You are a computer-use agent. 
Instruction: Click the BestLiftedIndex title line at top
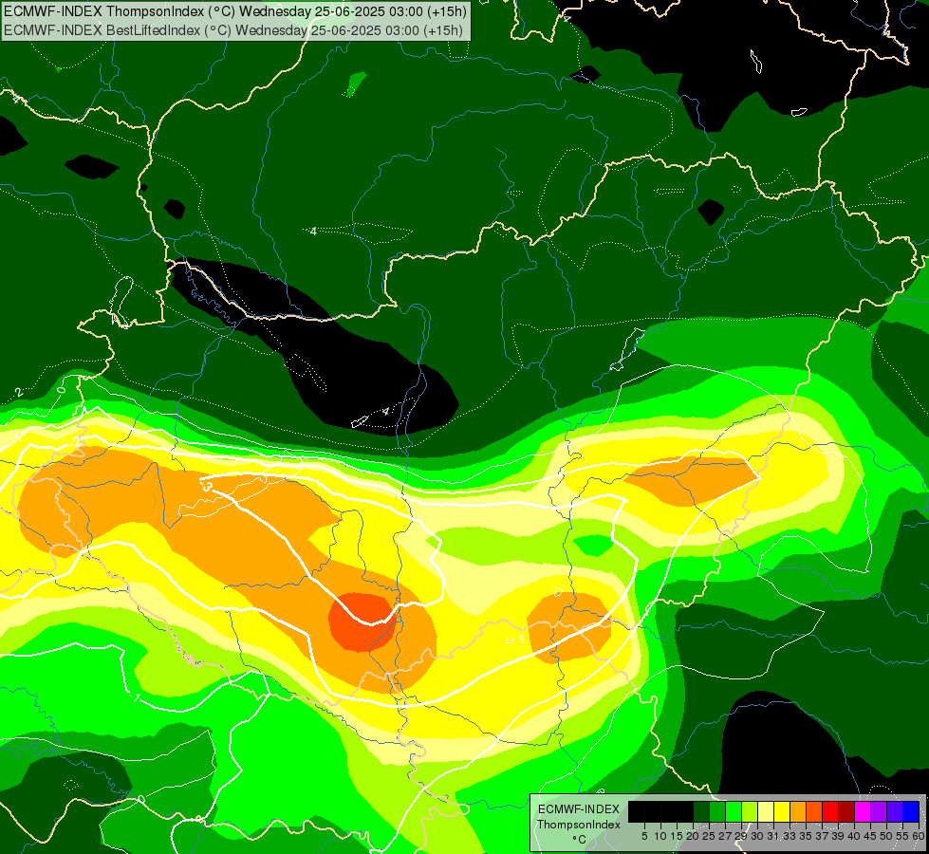point(232,30)
